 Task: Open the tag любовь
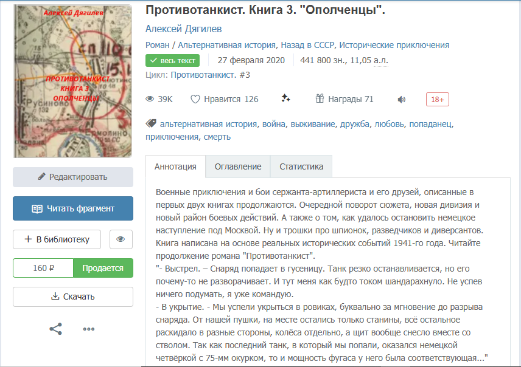[x=390, y=124]
